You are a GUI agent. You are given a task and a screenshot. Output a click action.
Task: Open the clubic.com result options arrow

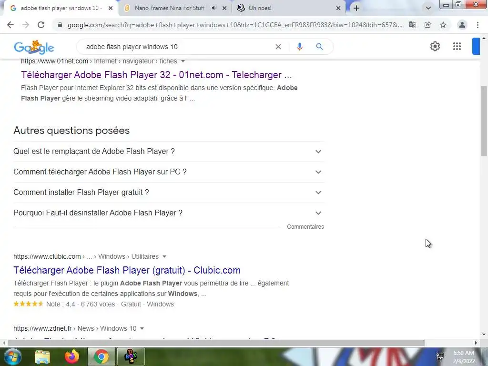click(164, 256)
